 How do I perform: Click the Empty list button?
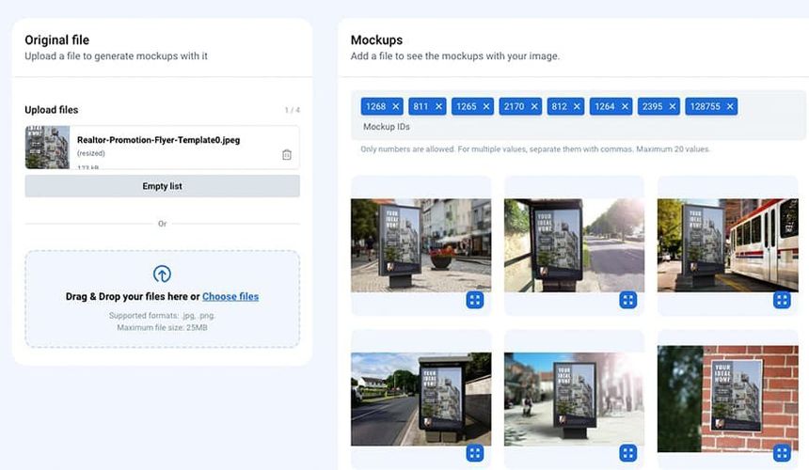162,186
